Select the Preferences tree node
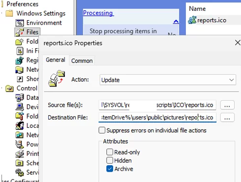Screen dimensions: 241x182 click(23, 4)
